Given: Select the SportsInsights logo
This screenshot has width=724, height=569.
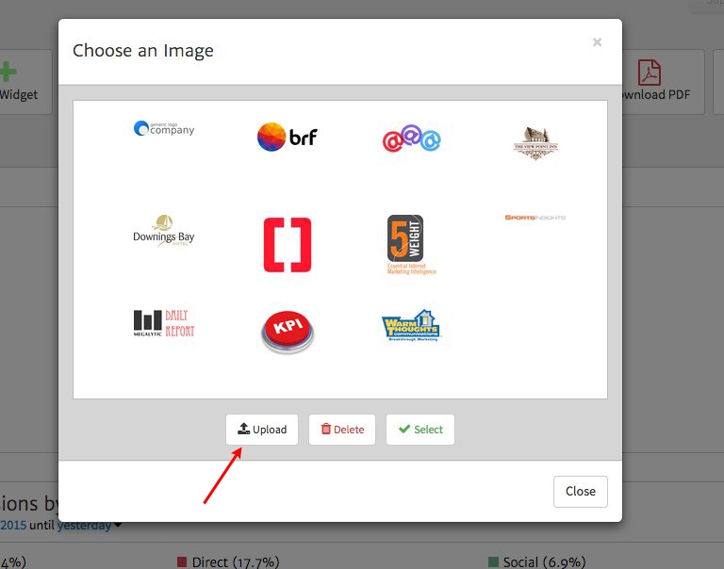Looking at the screenshot, I should [x=535, y=218].
